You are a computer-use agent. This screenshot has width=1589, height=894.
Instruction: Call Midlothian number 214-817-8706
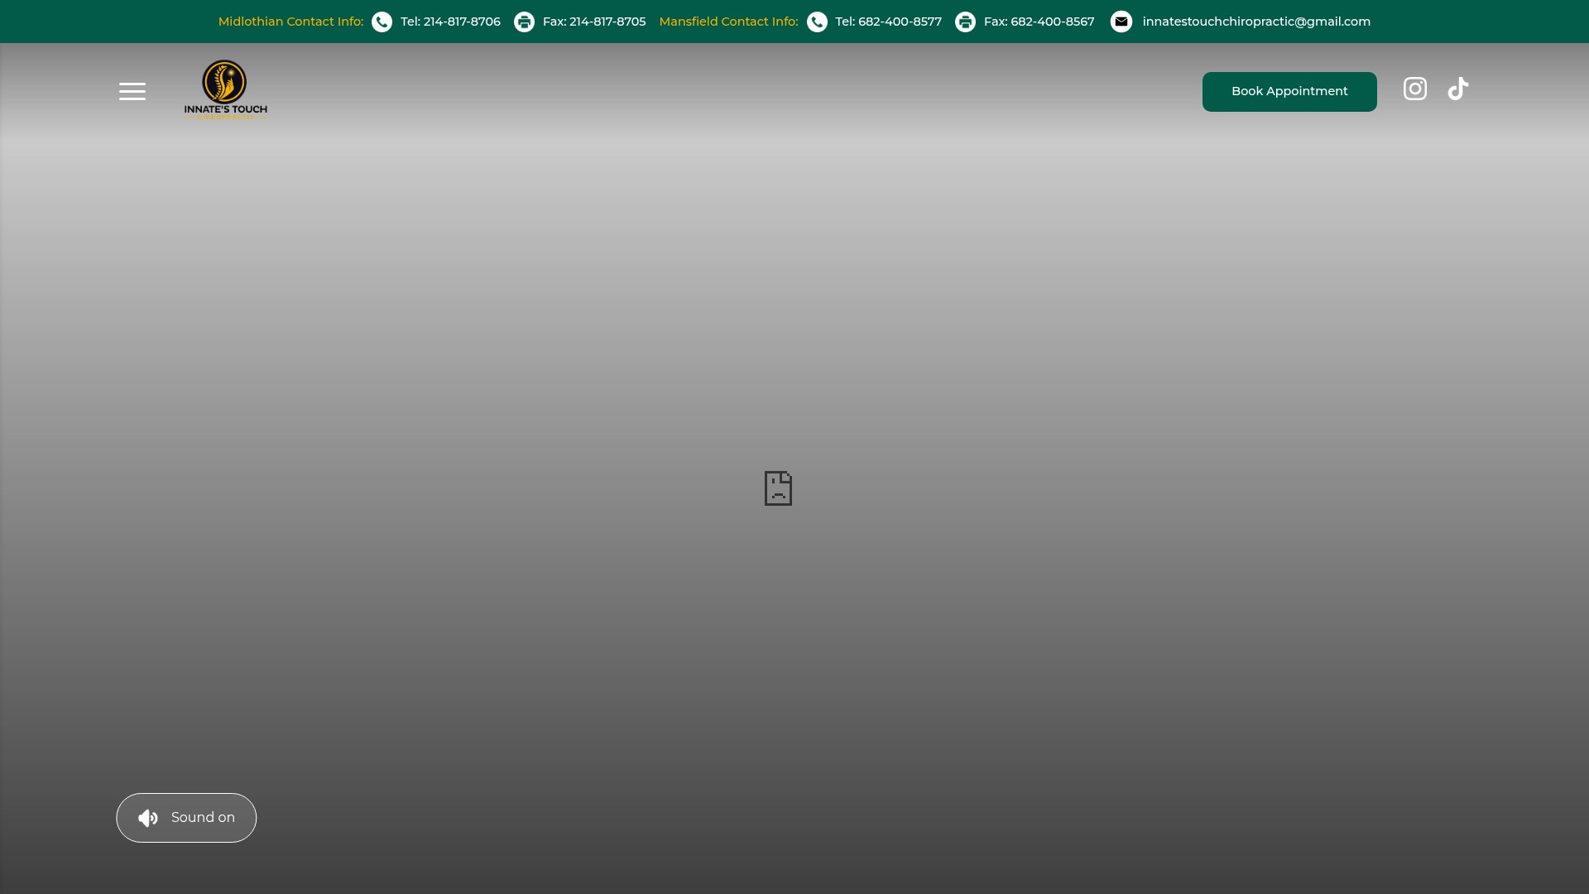click(x=450, y=22)
